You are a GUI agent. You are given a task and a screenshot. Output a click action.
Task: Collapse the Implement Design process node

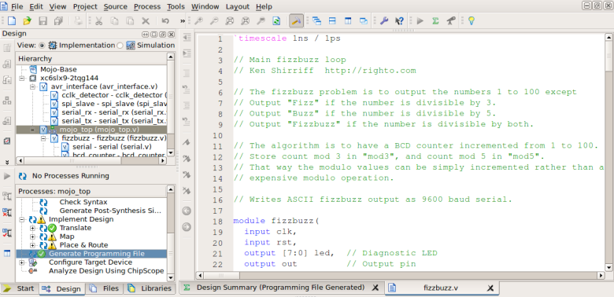[22, 219]
